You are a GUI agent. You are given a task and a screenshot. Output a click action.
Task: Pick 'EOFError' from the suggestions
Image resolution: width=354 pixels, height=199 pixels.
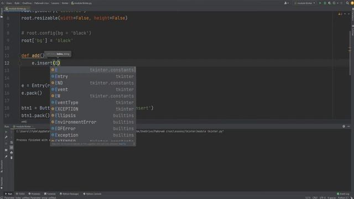[93, 129]
